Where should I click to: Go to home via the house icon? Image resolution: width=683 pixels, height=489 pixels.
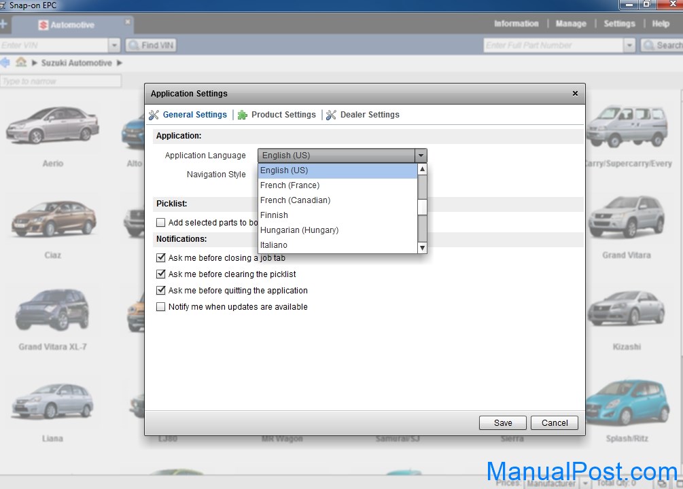tap(21, 62)
